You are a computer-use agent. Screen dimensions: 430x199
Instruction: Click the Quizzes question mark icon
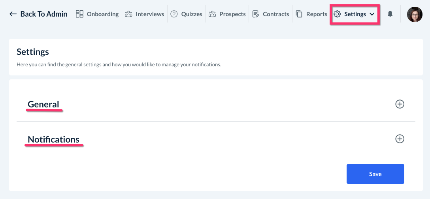174,14
